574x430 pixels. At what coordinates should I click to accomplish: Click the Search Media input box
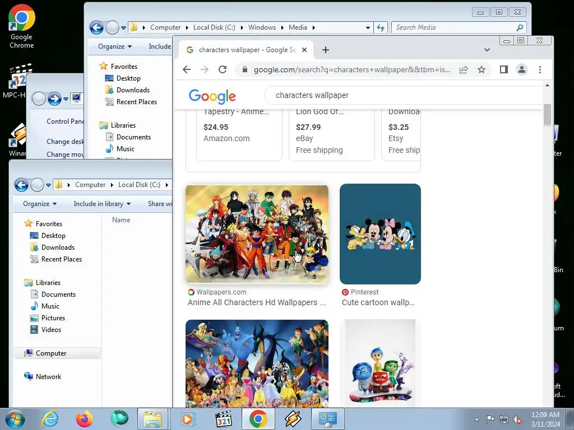tap(454, 27)
